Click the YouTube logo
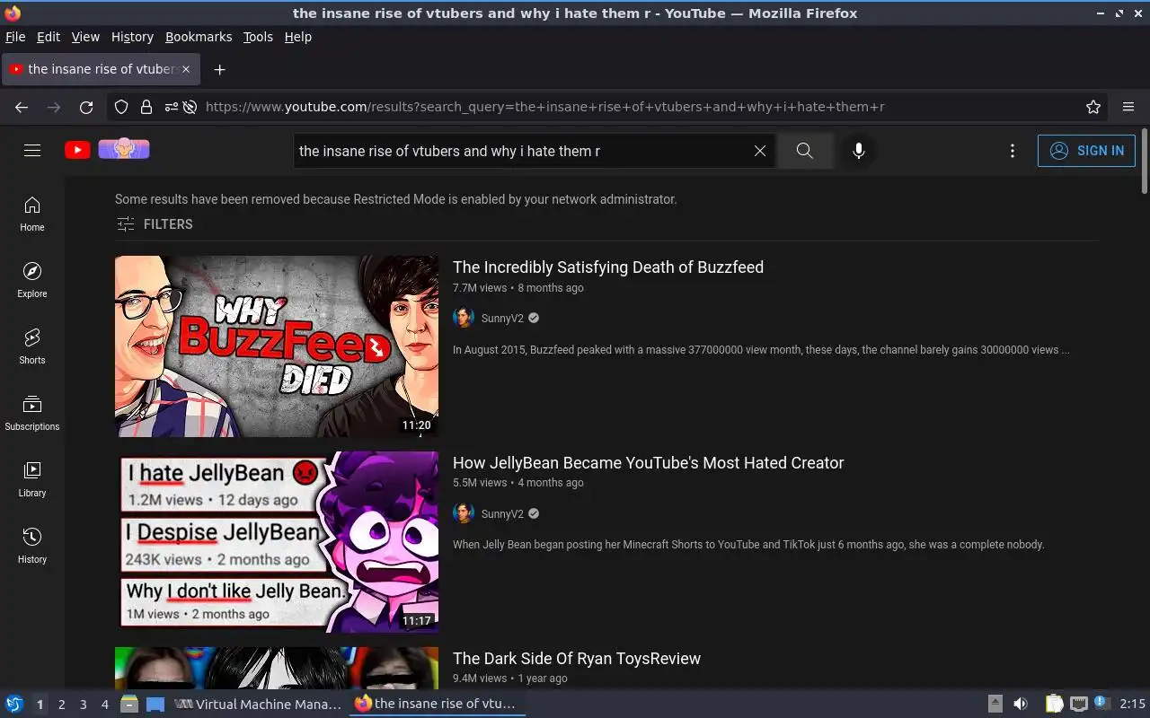The image size is (1150, 718). (77, 150)
